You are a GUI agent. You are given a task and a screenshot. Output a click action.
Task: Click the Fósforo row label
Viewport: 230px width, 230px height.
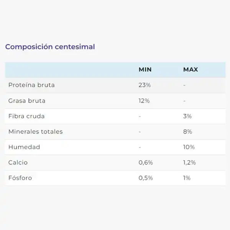[20, 178]
